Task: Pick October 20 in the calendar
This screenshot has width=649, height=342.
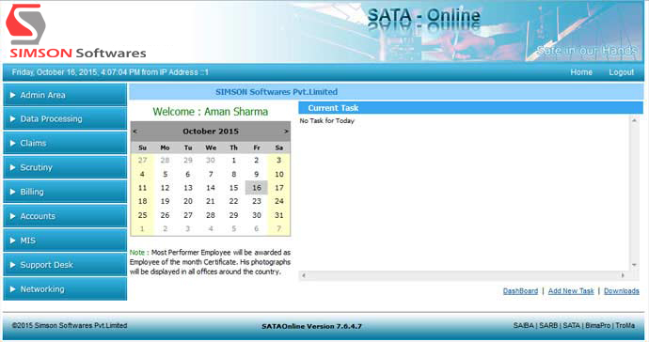Action: [188, 201]
